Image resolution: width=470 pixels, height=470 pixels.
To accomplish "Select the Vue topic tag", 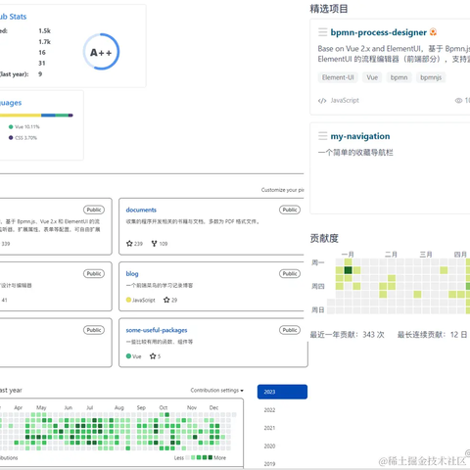I will [x=372, y=77].
